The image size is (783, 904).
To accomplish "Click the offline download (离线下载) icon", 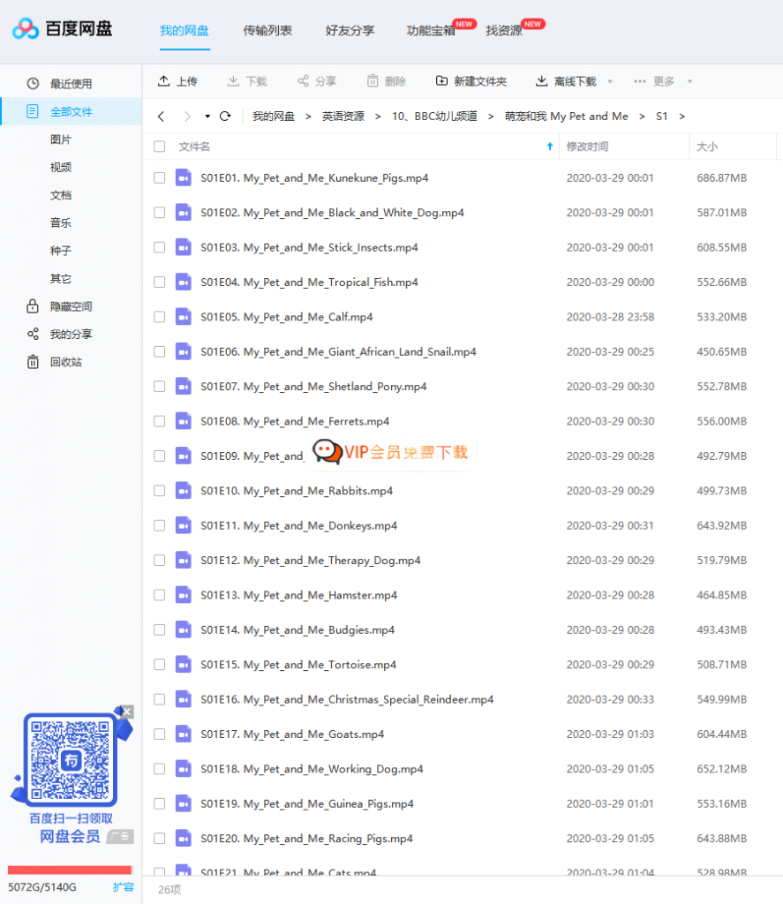I will (x=542, y=81).
